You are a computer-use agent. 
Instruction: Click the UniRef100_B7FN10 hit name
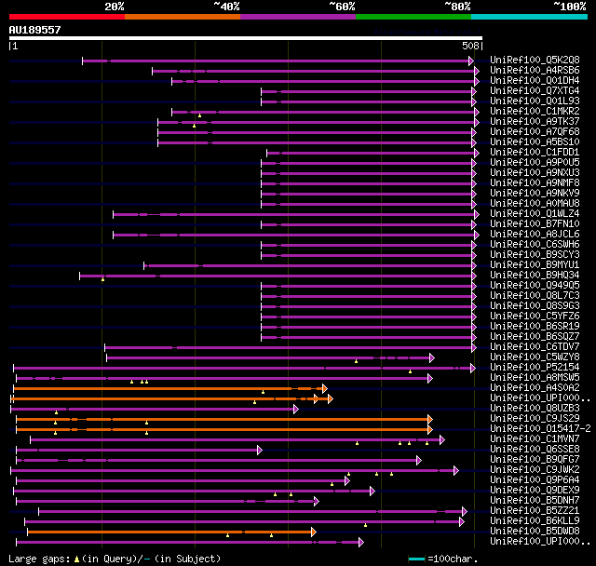coord(535,224)
